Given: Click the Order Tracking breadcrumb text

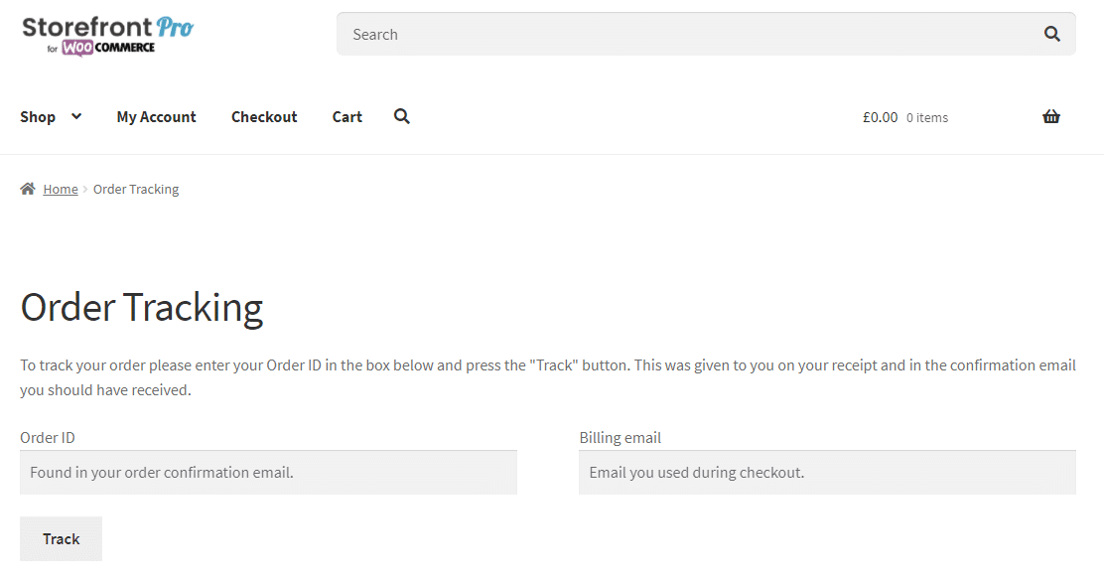Looking at the screenshot, I should click(x=136, y=189).
